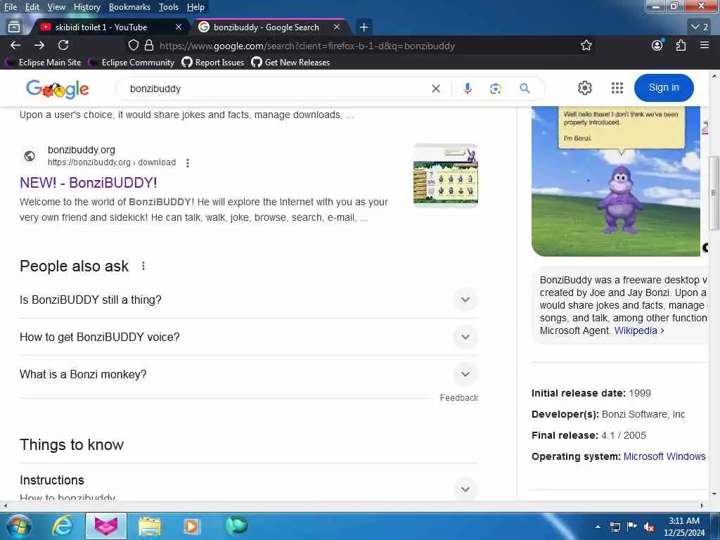Close the skibidi toilet YouTube tab

pos(179,27)
